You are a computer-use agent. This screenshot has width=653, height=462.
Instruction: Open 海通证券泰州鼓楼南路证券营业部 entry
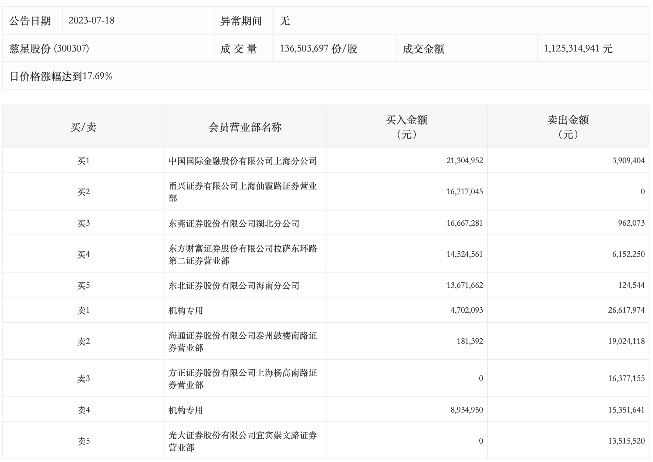pyautogui.click(x=242, y=342)
